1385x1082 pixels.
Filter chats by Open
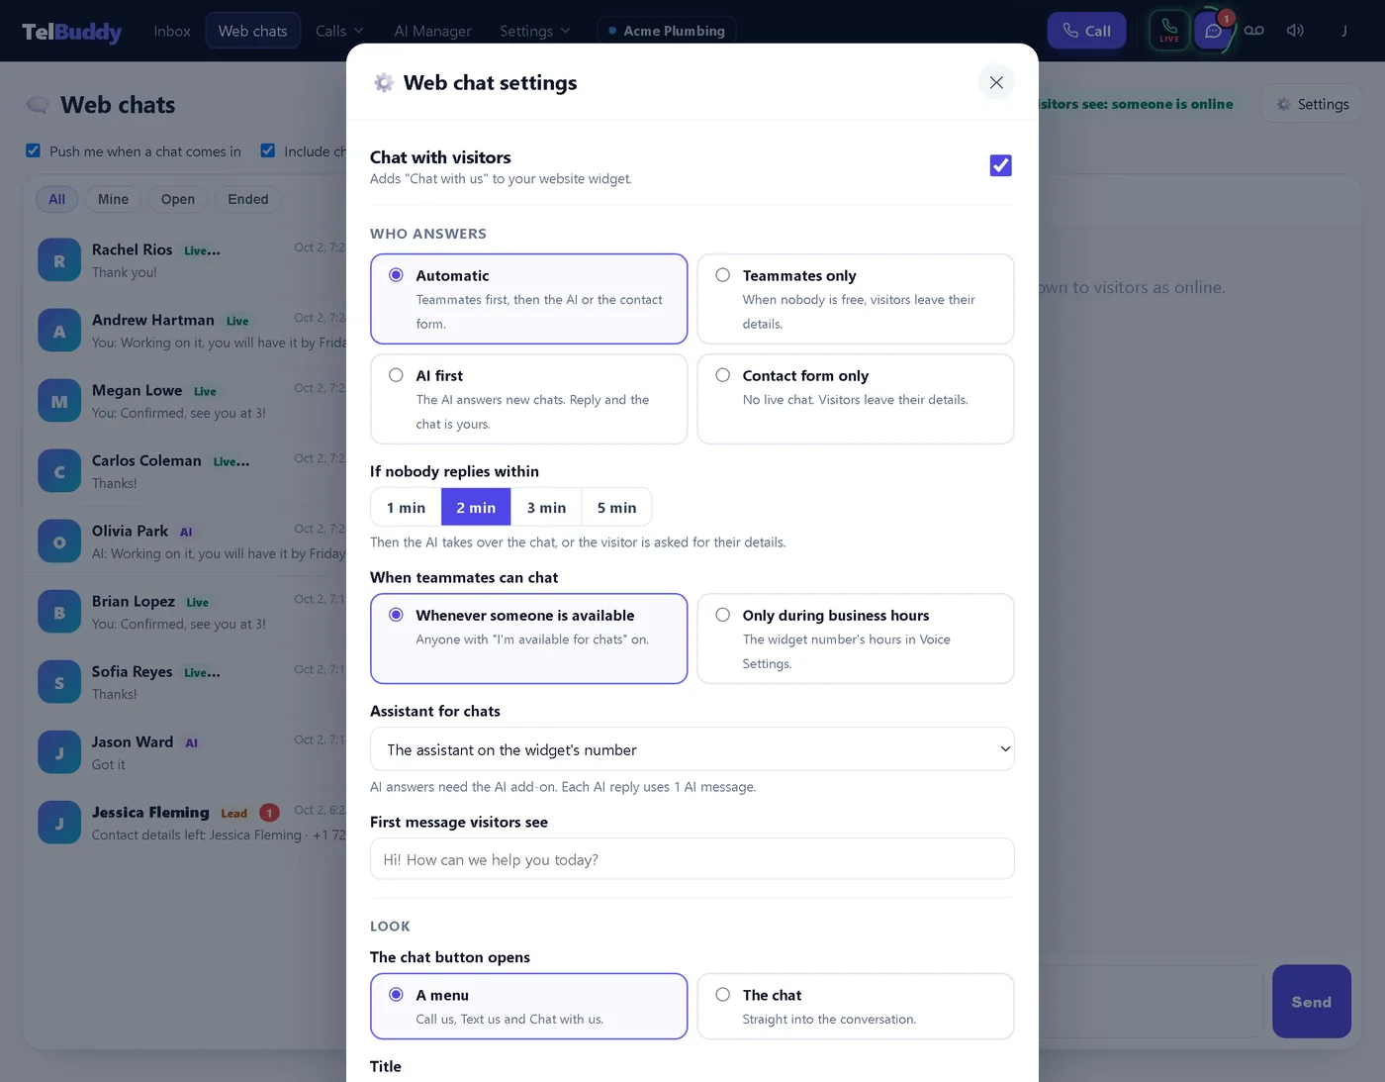pos(178,199)
